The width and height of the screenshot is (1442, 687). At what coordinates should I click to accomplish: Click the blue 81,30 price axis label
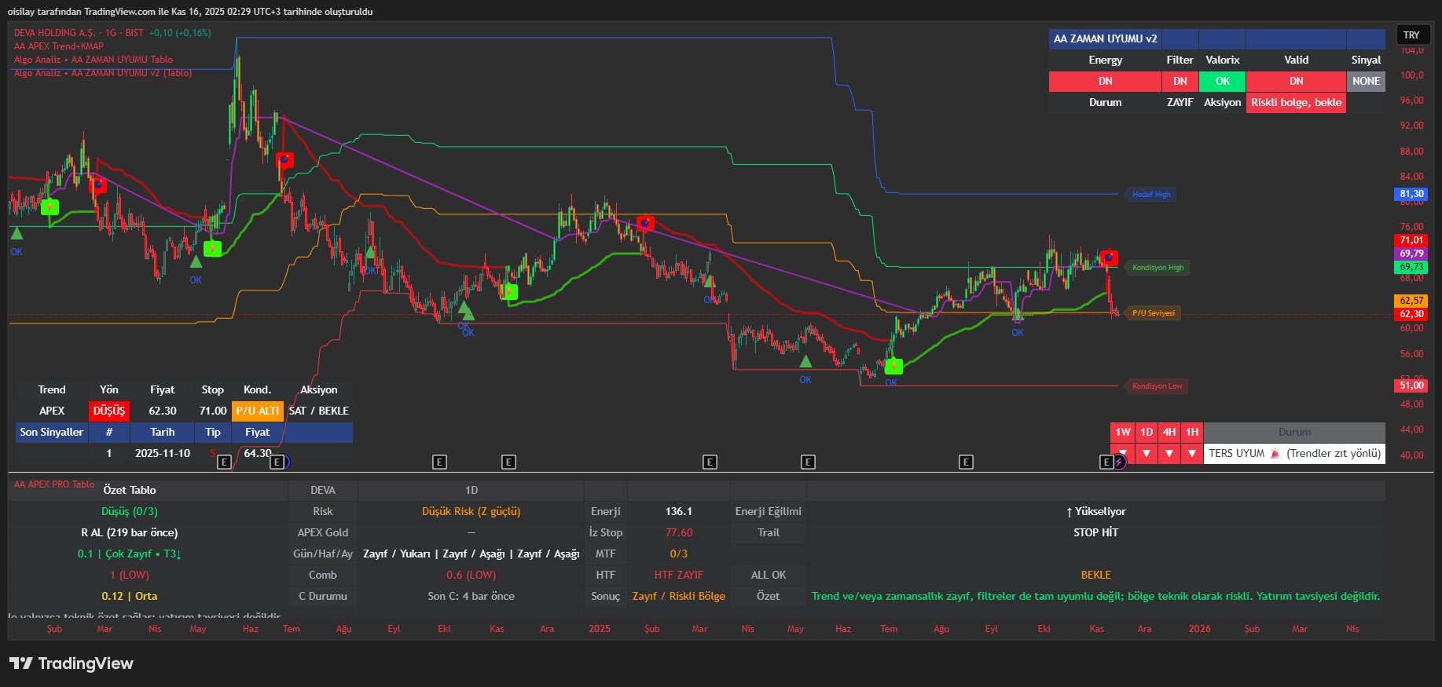[x=1411, y=194]
